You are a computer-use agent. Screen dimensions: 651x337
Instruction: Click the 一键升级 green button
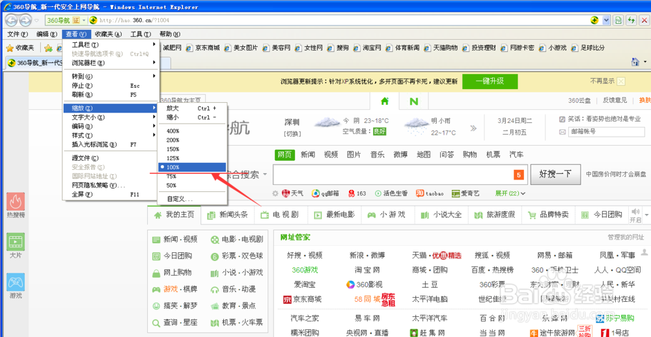(490, 81)
